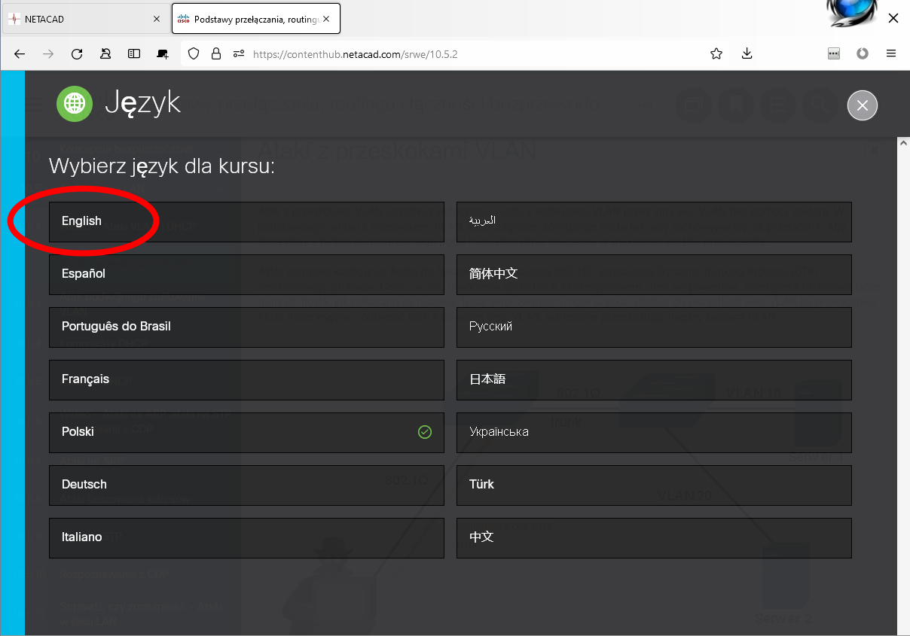Click the padlock site security icon
Screen dimensions: 910x636
216,53
